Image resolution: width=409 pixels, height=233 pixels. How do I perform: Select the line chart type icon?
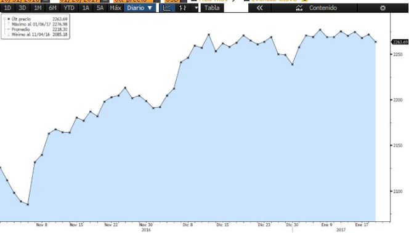click(x=167, y=8)
